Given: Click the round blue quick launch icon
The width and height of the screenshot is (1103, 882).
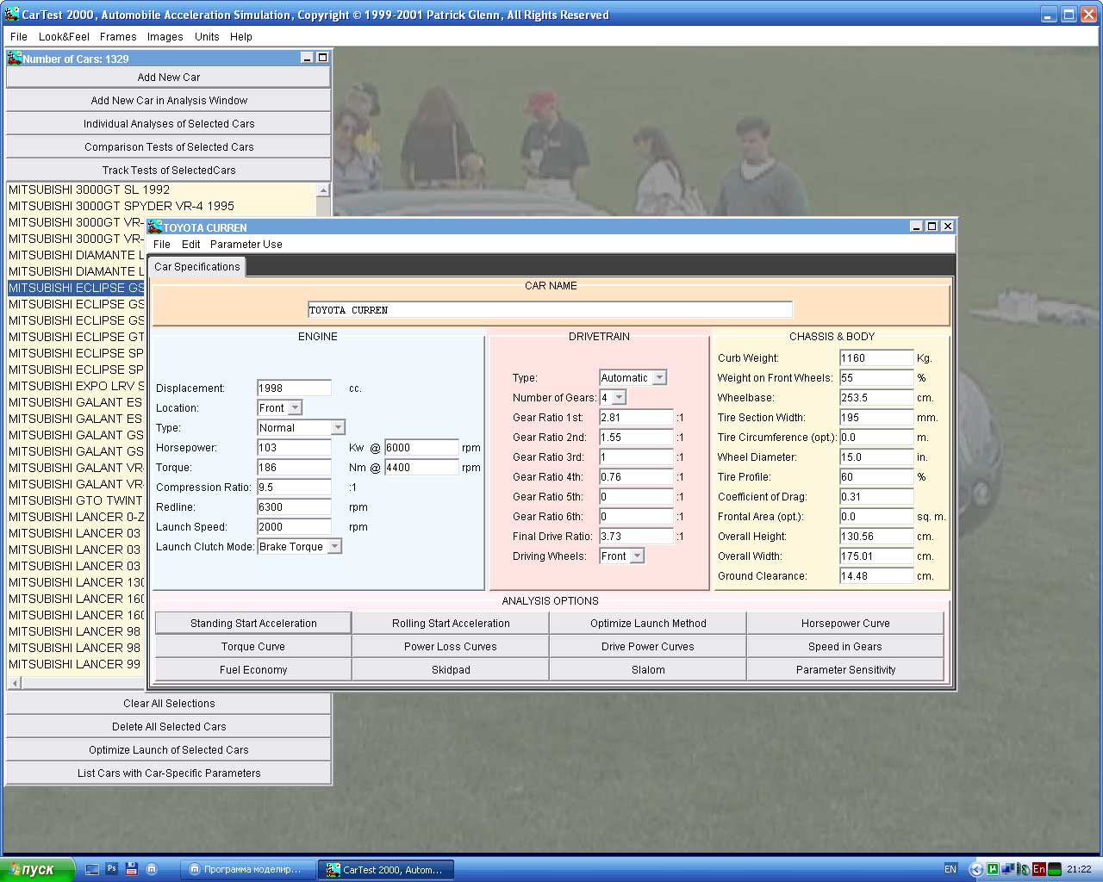Looking at the screenshot, I should (x=152, y=869).
